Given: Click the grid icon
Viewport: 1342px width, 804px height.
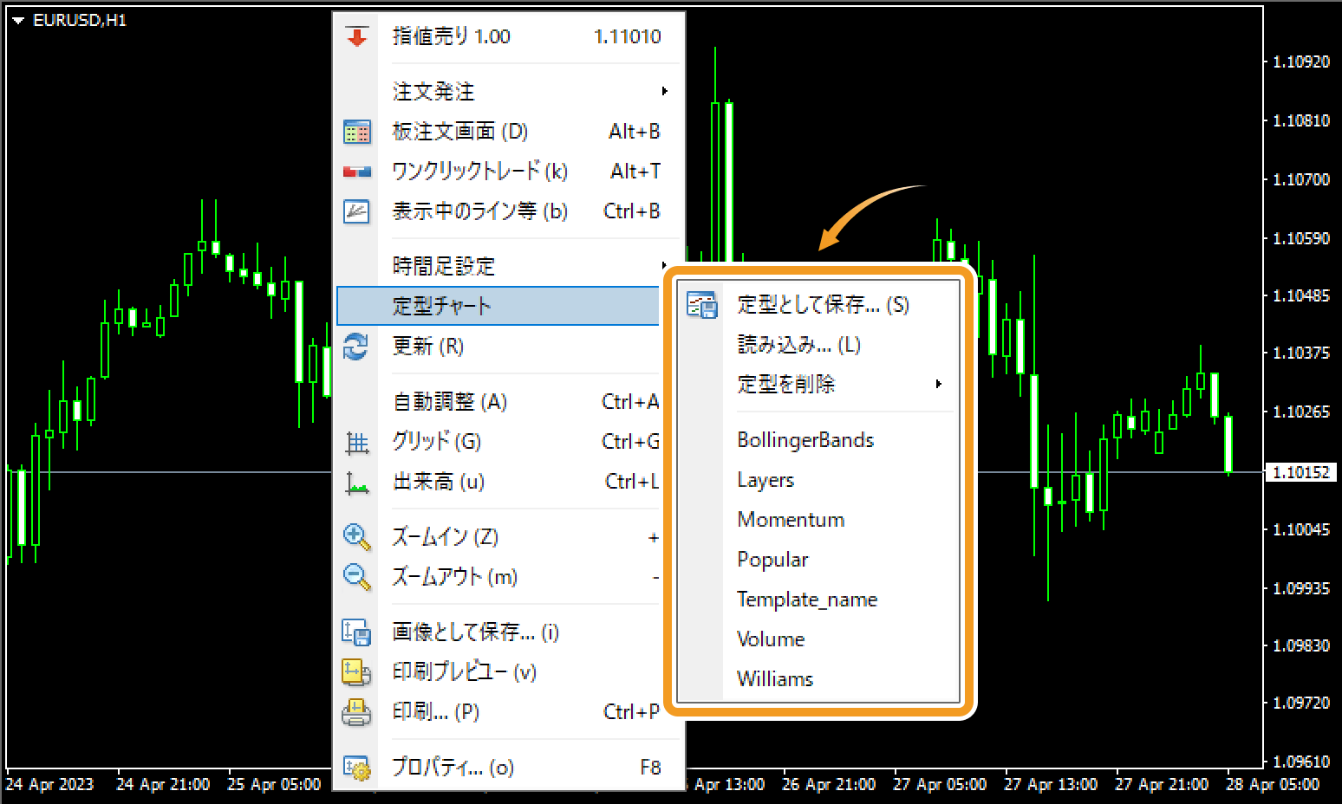Looking at the screenshot, I should pos(356,443).
